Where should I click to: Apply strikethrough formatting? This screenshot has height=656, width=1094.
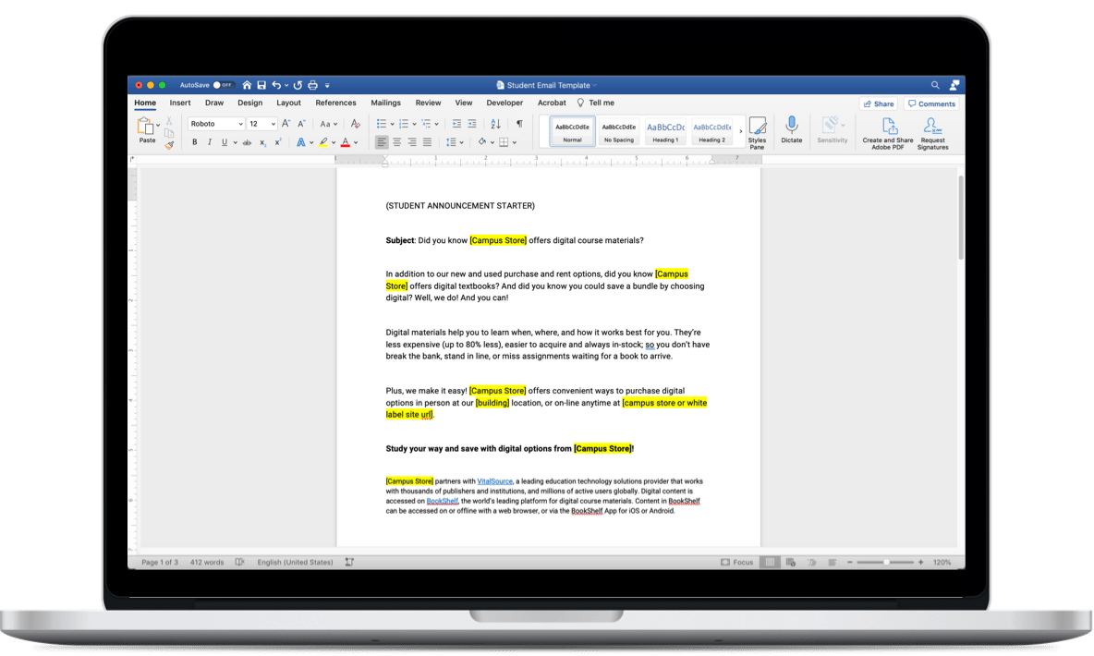(x=247, y=142)
